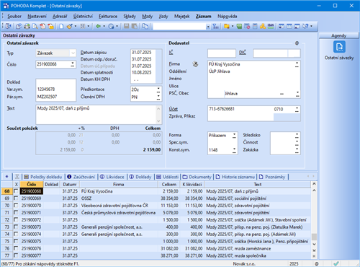Click the printer icon in toolbar

click(27, 26)
